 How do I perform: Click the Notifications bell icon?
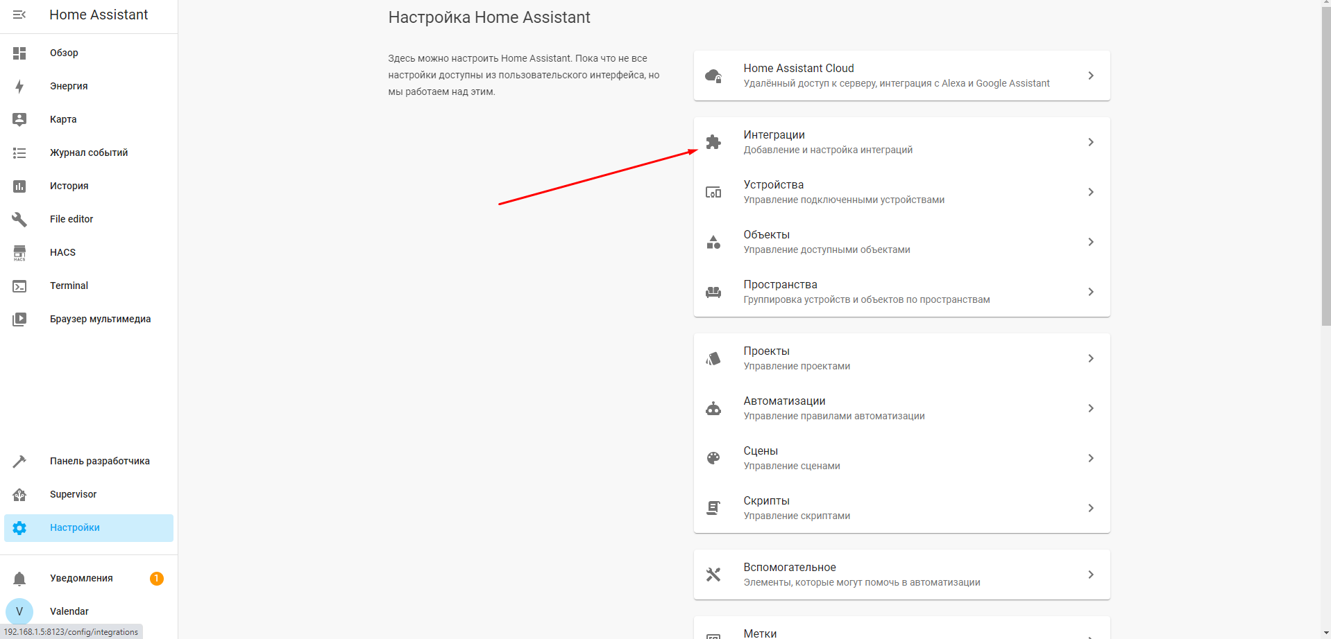(x=19, y=578)
